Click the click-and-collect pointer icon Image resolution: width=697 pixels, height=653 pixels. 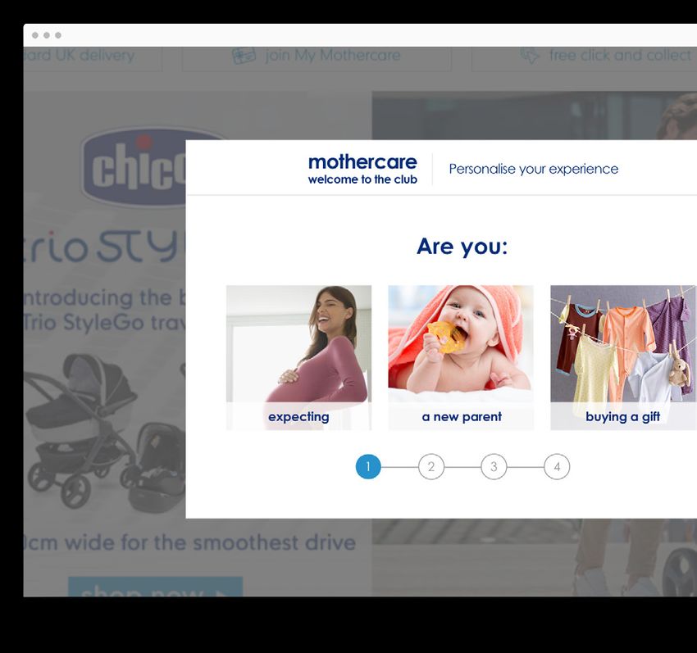pos(530,56)
